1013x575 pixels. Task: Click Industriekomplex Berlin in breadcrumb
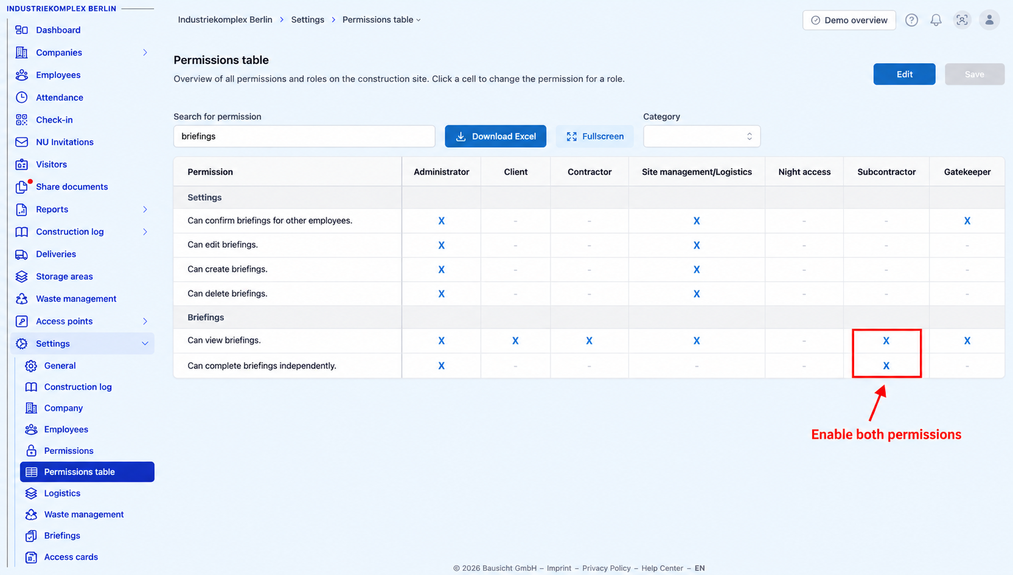pyautogui.click(x=225, y=19)
